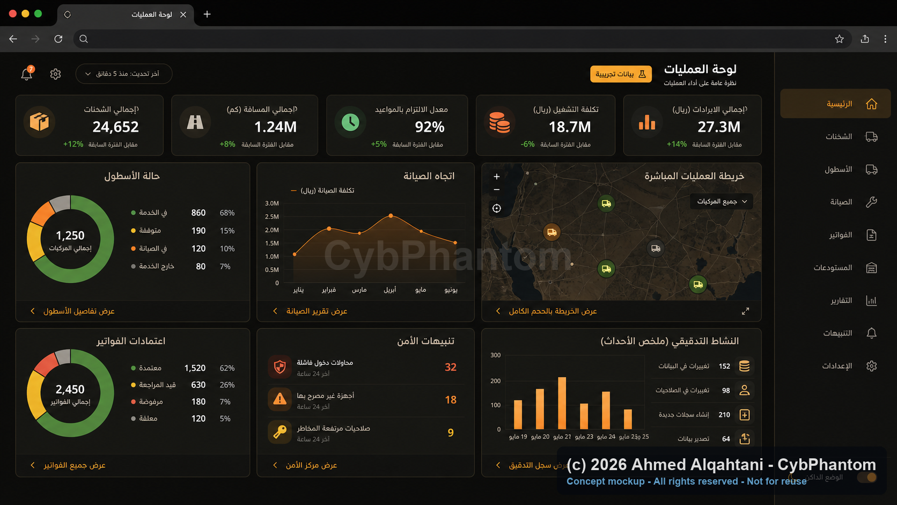Click the shipments box icon card
Viewport: 897px width, 505px height.
(x=39, y=122)
